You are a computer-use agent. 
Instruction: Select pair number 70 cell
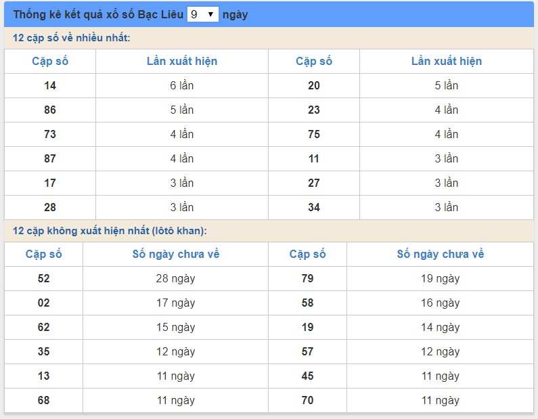coord(307,400)
